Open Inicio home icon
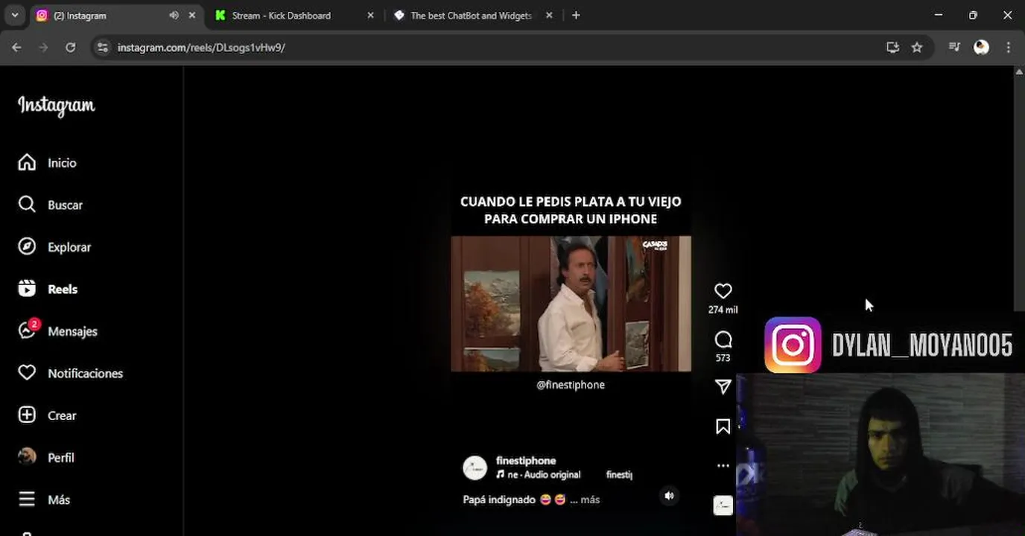Image resolution: width=1025 pixels, height=536 pixels. tap(27, 162)
